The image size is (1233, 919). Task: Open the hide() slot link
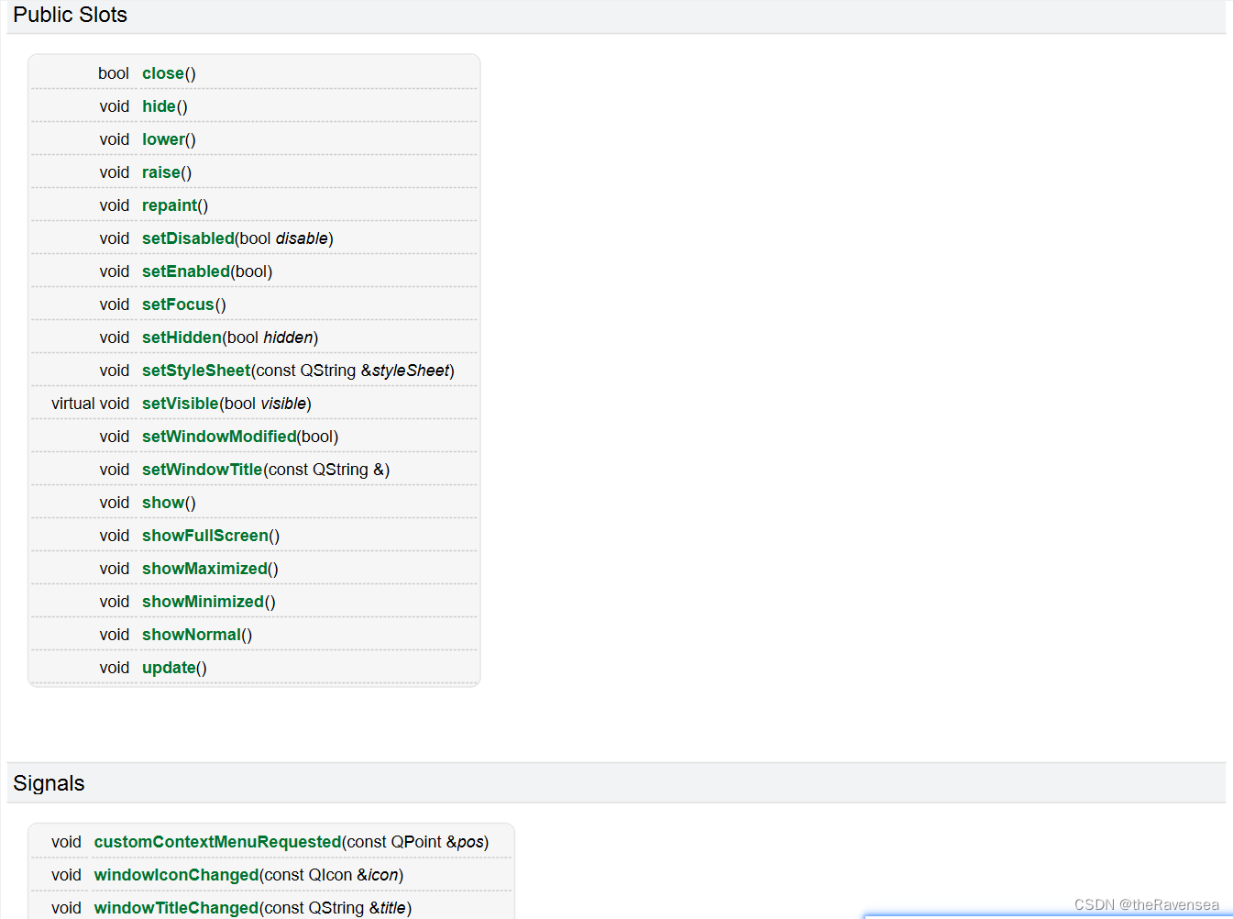point(159,106)
